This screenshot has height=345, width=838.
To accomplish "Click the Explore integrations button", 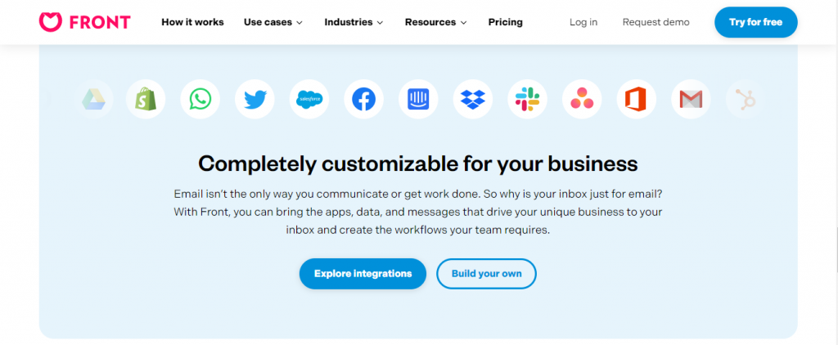I will (363, 274).
